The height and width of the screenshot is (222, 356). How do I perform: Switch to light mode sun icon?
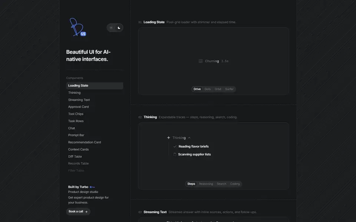111,28
